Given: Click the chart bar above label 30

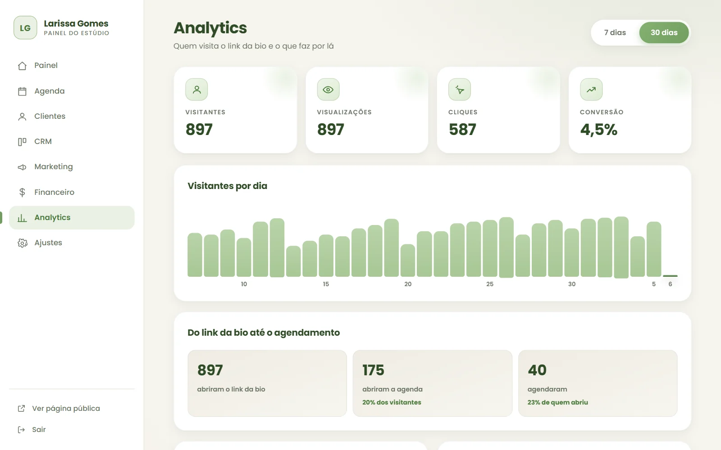Looking at the screenshot, I should [572, 252].
